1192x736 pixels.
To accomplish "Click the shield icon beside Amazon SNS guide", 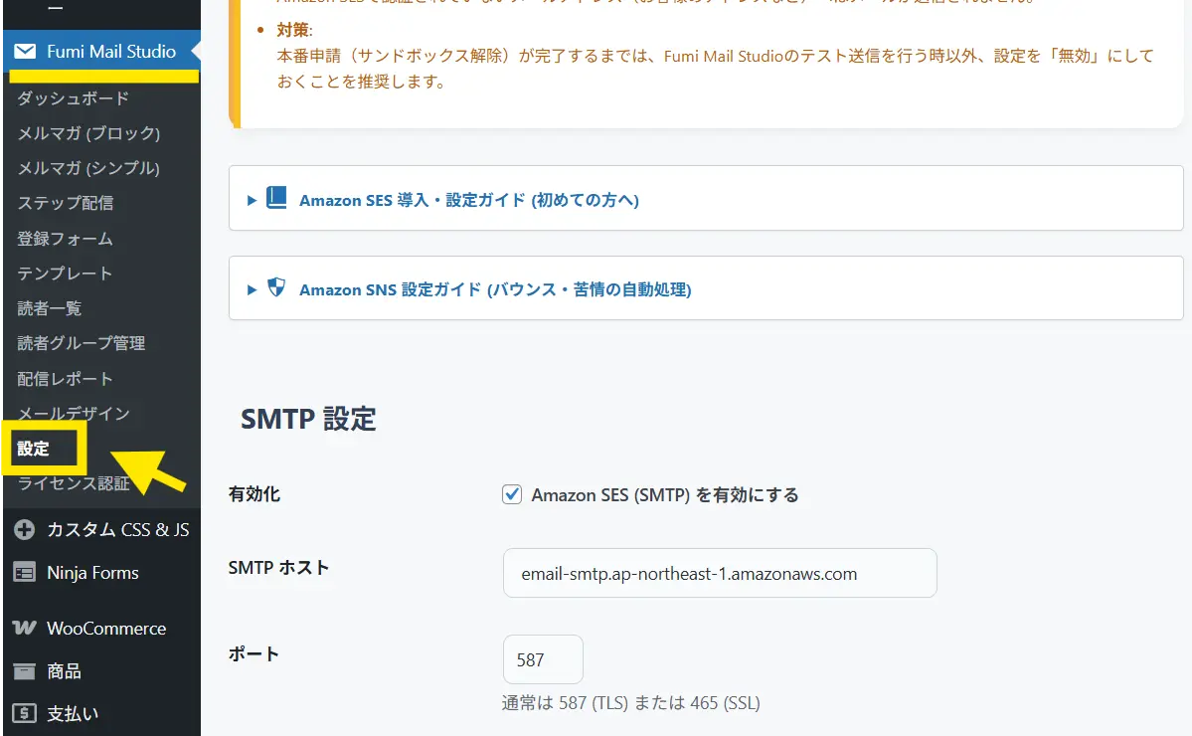I will pos(276,288).
